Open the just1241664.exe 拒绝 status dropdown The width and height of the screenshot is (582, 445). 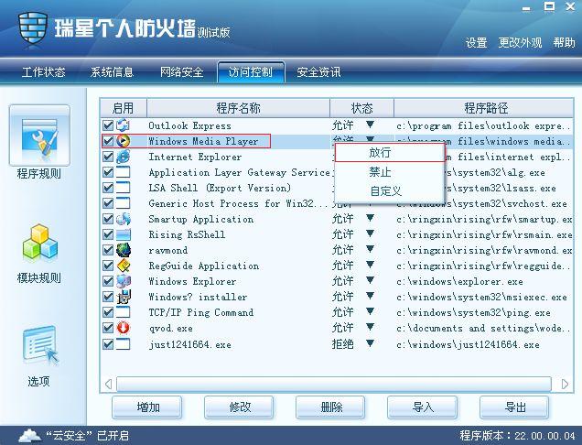[x=370, y=343]
